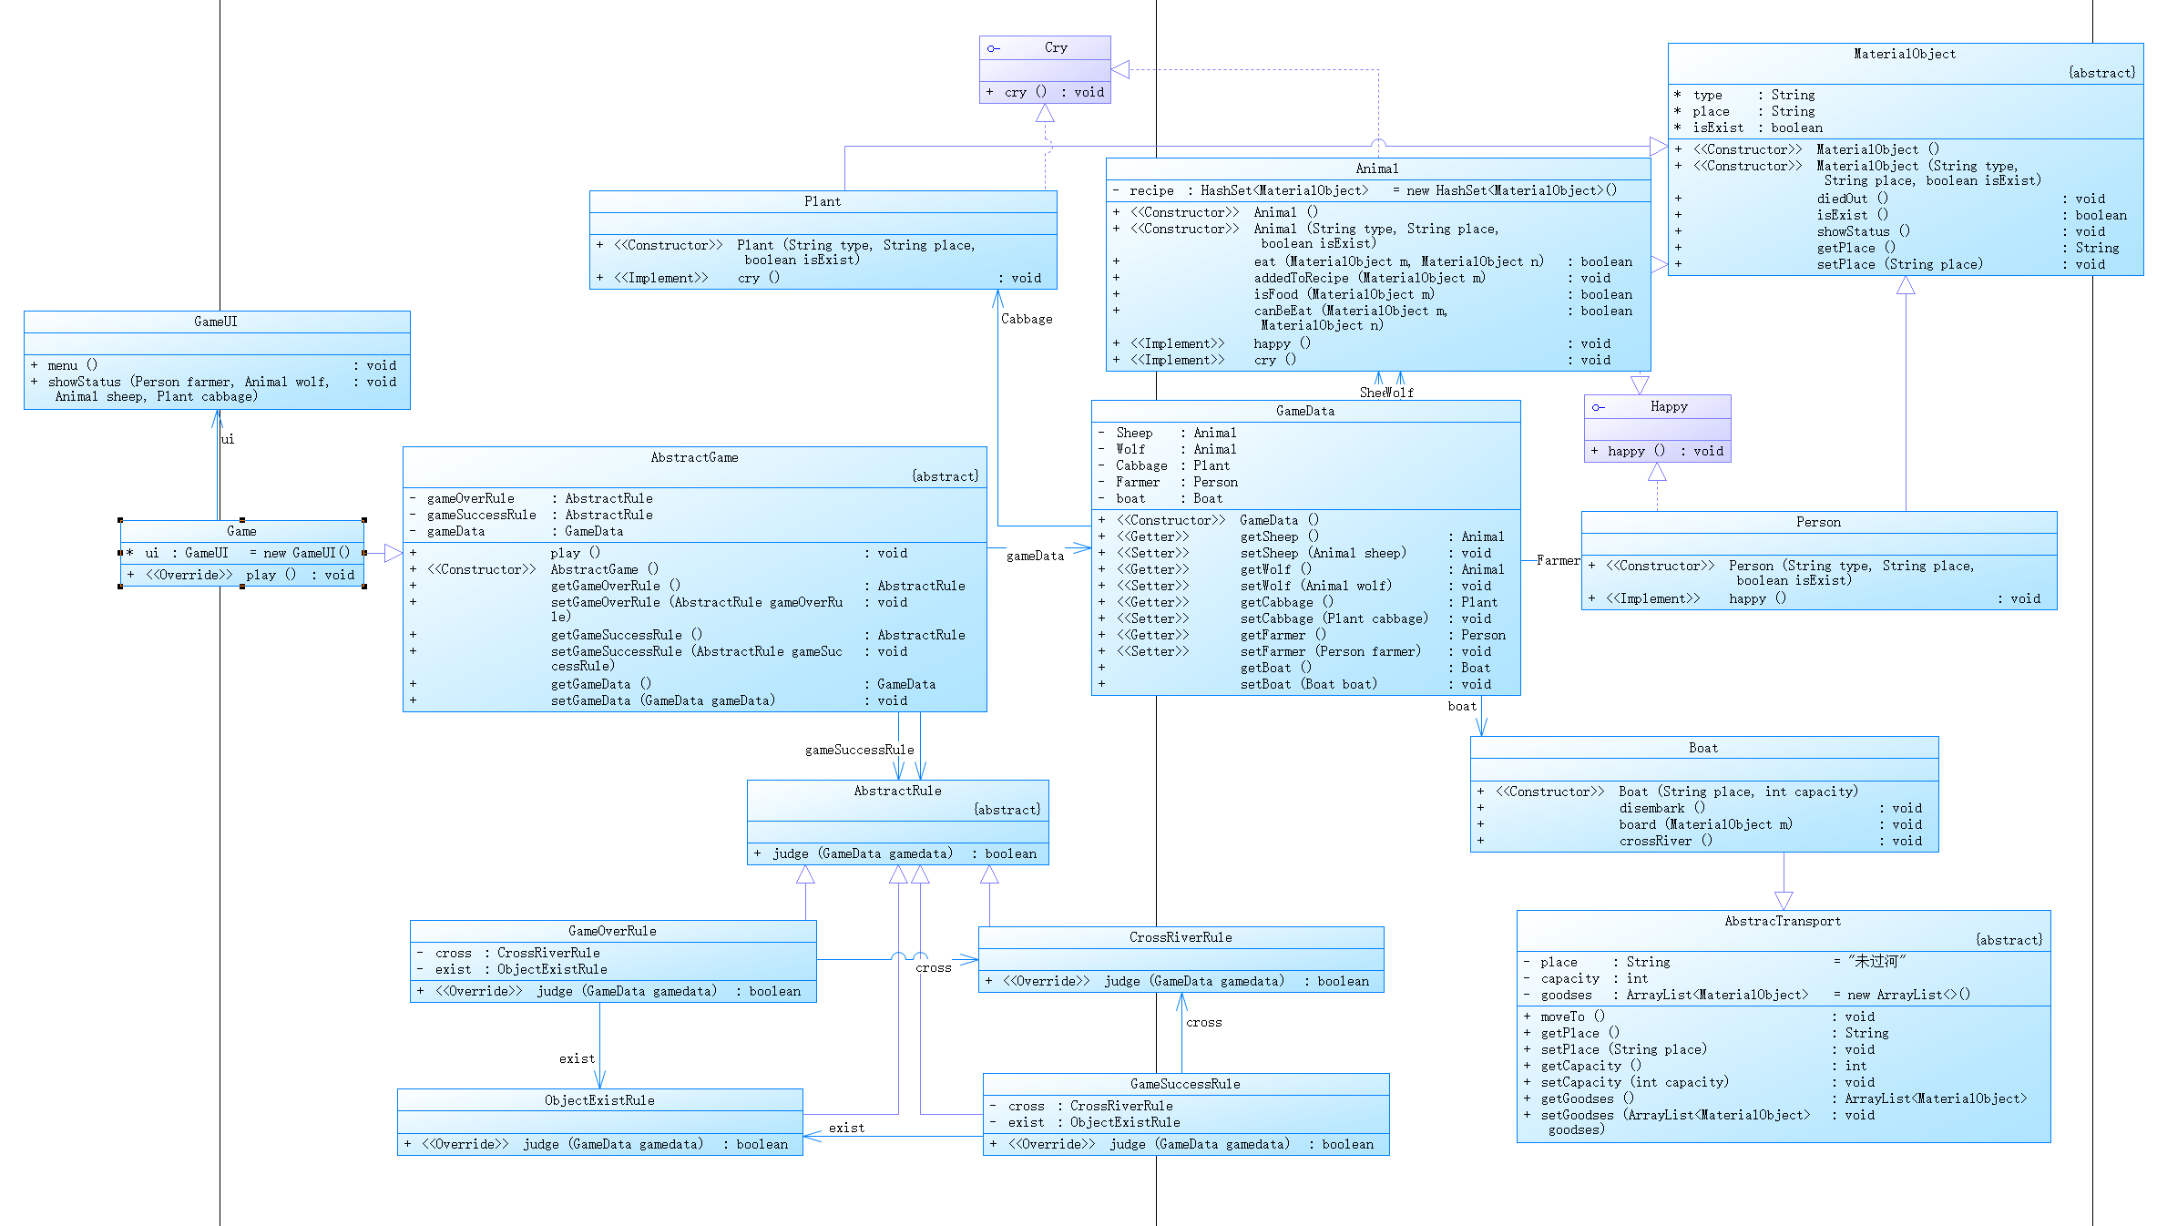Click the interface lollipop icon in Cry
The height and width of the screenshot is (1226, 2157).
994,48
